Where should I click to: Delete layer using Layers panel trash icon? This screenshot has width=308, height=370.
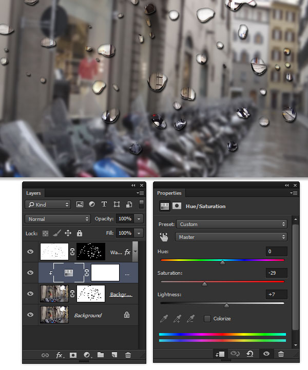click(128, 355)
